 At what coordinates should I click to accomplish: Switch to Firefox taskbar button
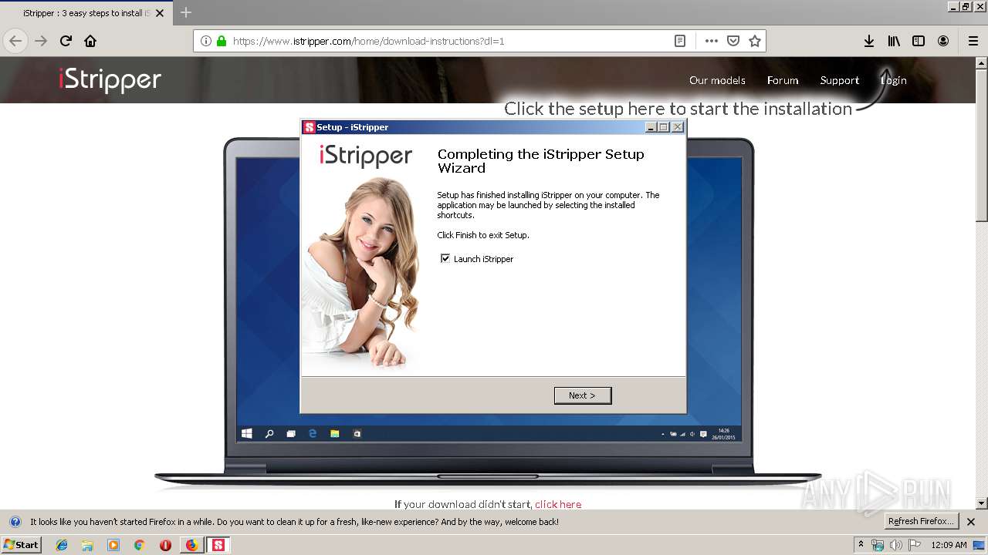[x=191, y=545]
